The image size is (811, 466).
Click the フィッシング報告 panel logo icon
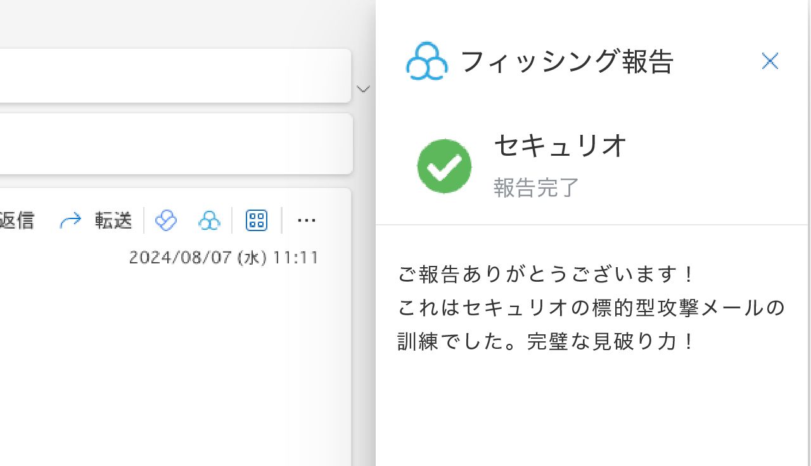(x=427, y=61)
